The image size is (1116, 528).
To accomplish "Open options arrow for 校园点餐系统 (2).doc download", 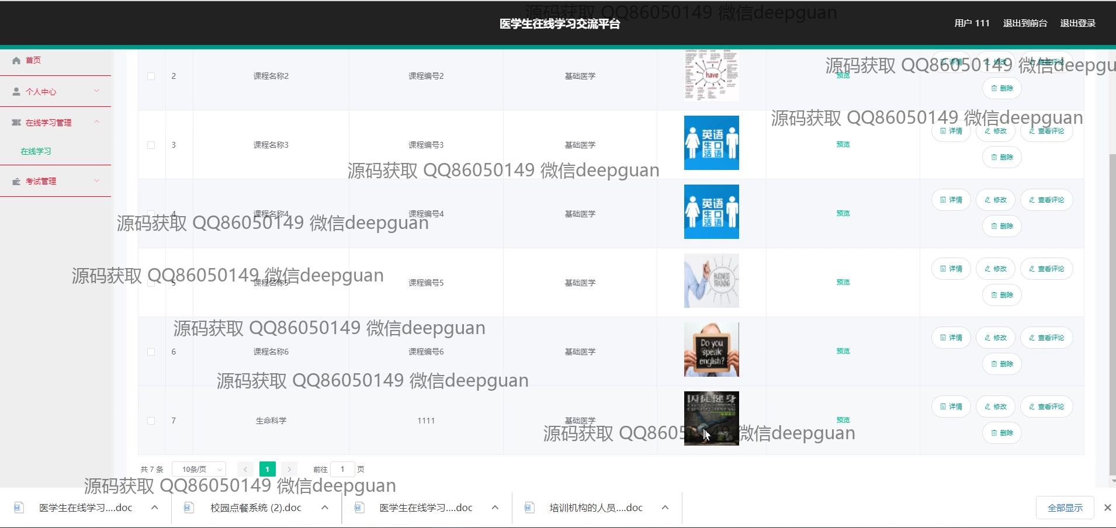I will point(325,508).
